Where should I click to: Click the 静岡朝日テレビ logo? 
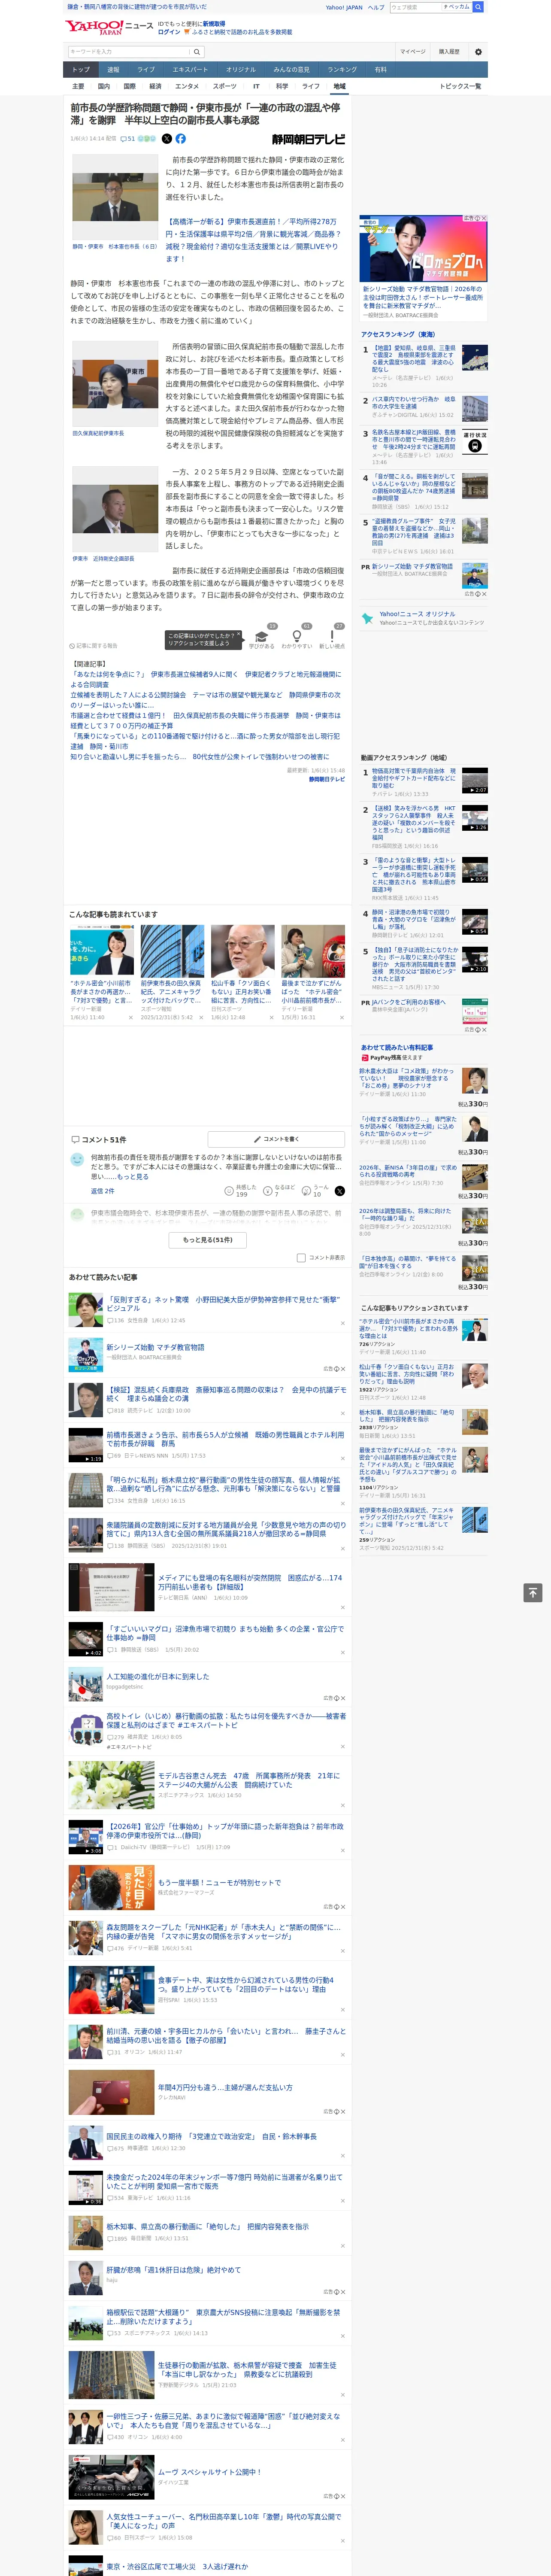click(309, 139)
